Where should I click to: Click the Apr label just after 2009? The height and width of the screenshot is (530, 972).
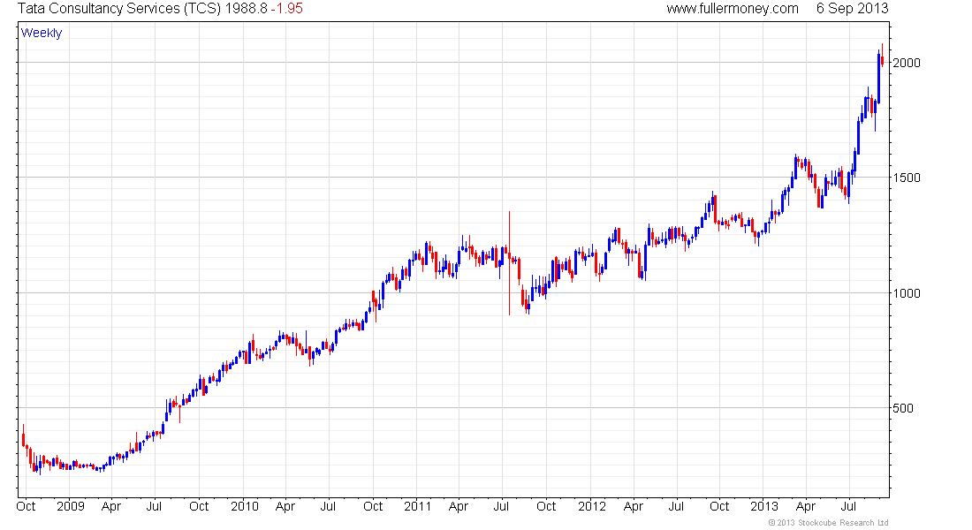click(x=111, y=506)
